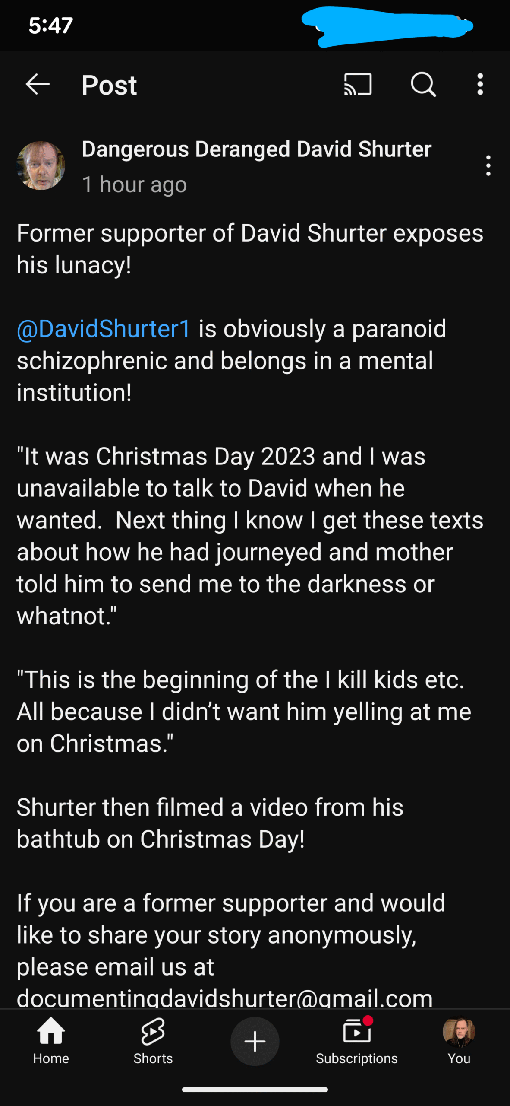Switch to the Shorts tab
510x1106 pixels.
coord(153,1041)
